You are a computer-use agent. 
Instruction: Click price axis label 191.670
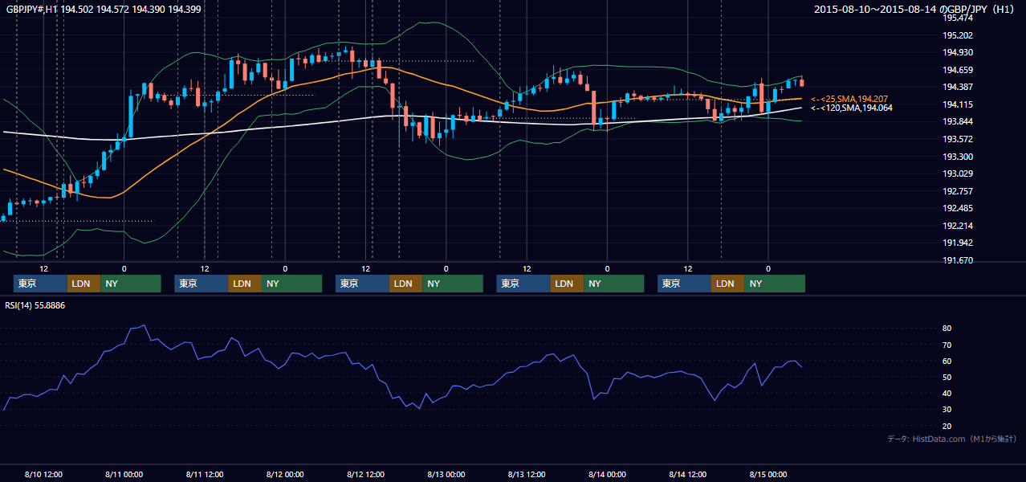point(957,260)
